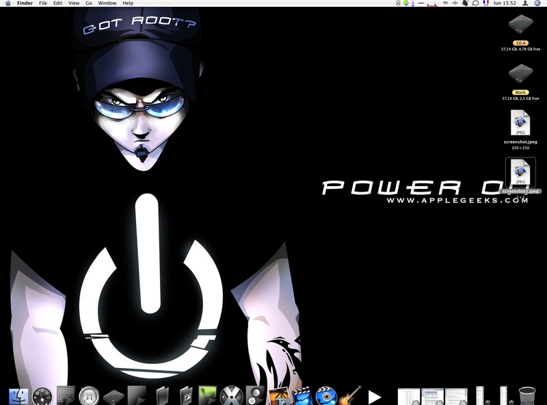Image resolution: width=547 pixels, height=405 pixels.
Task: Launch GarageBand guitar icon from dock
Action: click(x=349, y=395)
